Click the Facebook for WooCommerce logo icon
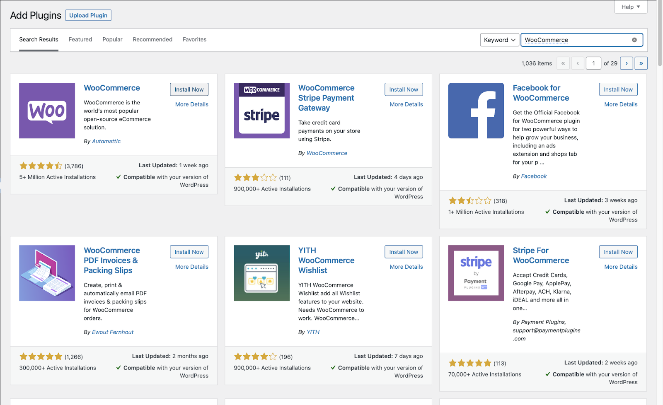 click(x=476, y=111)
